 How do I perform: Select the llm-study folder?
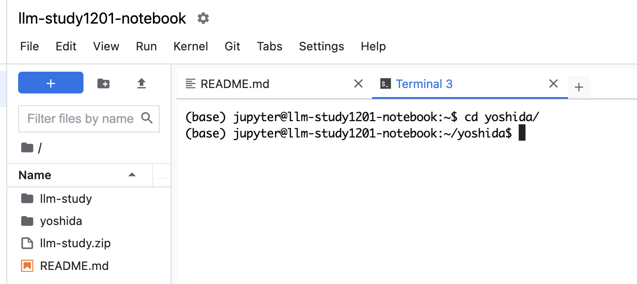[x=66, y=199]
